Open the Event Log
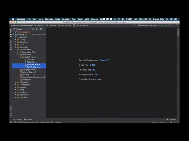Screen dimensions: 189x141 pyautogui.click(x=171, y=119)
